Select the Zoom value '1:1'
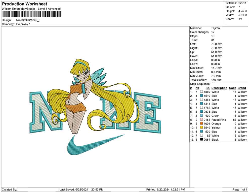This screenshot has width=249, height=192. (x=240, y=19)
